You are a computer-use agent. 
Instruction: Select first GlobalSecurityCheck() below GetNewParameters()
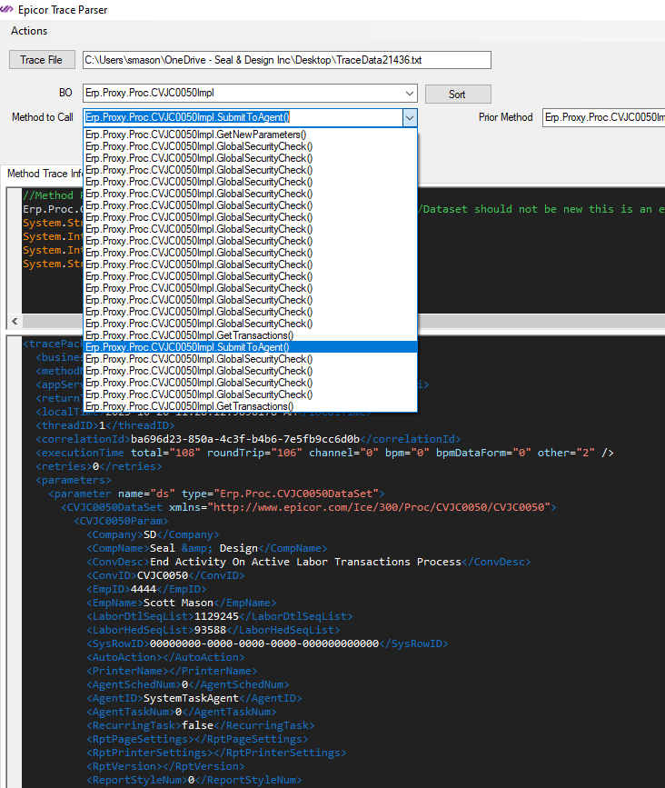(198, 146)
